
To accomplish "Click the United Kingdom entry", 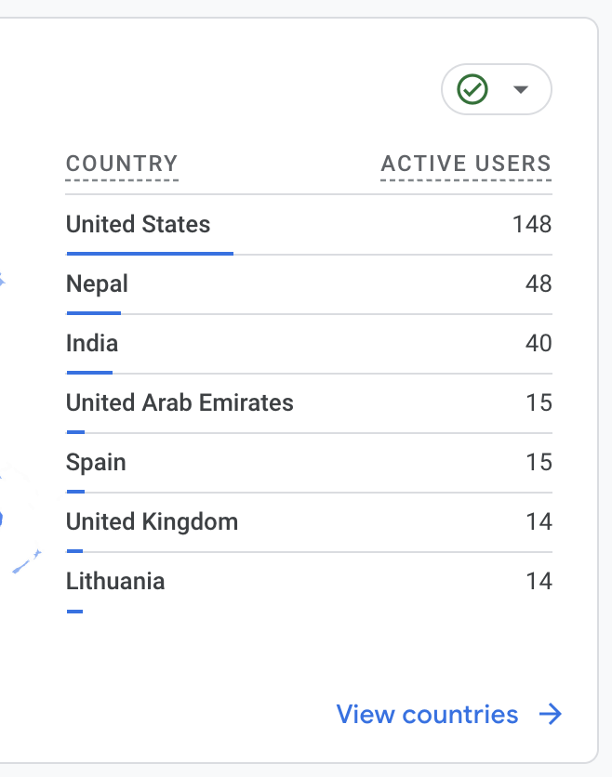I will tap(152, 521).
